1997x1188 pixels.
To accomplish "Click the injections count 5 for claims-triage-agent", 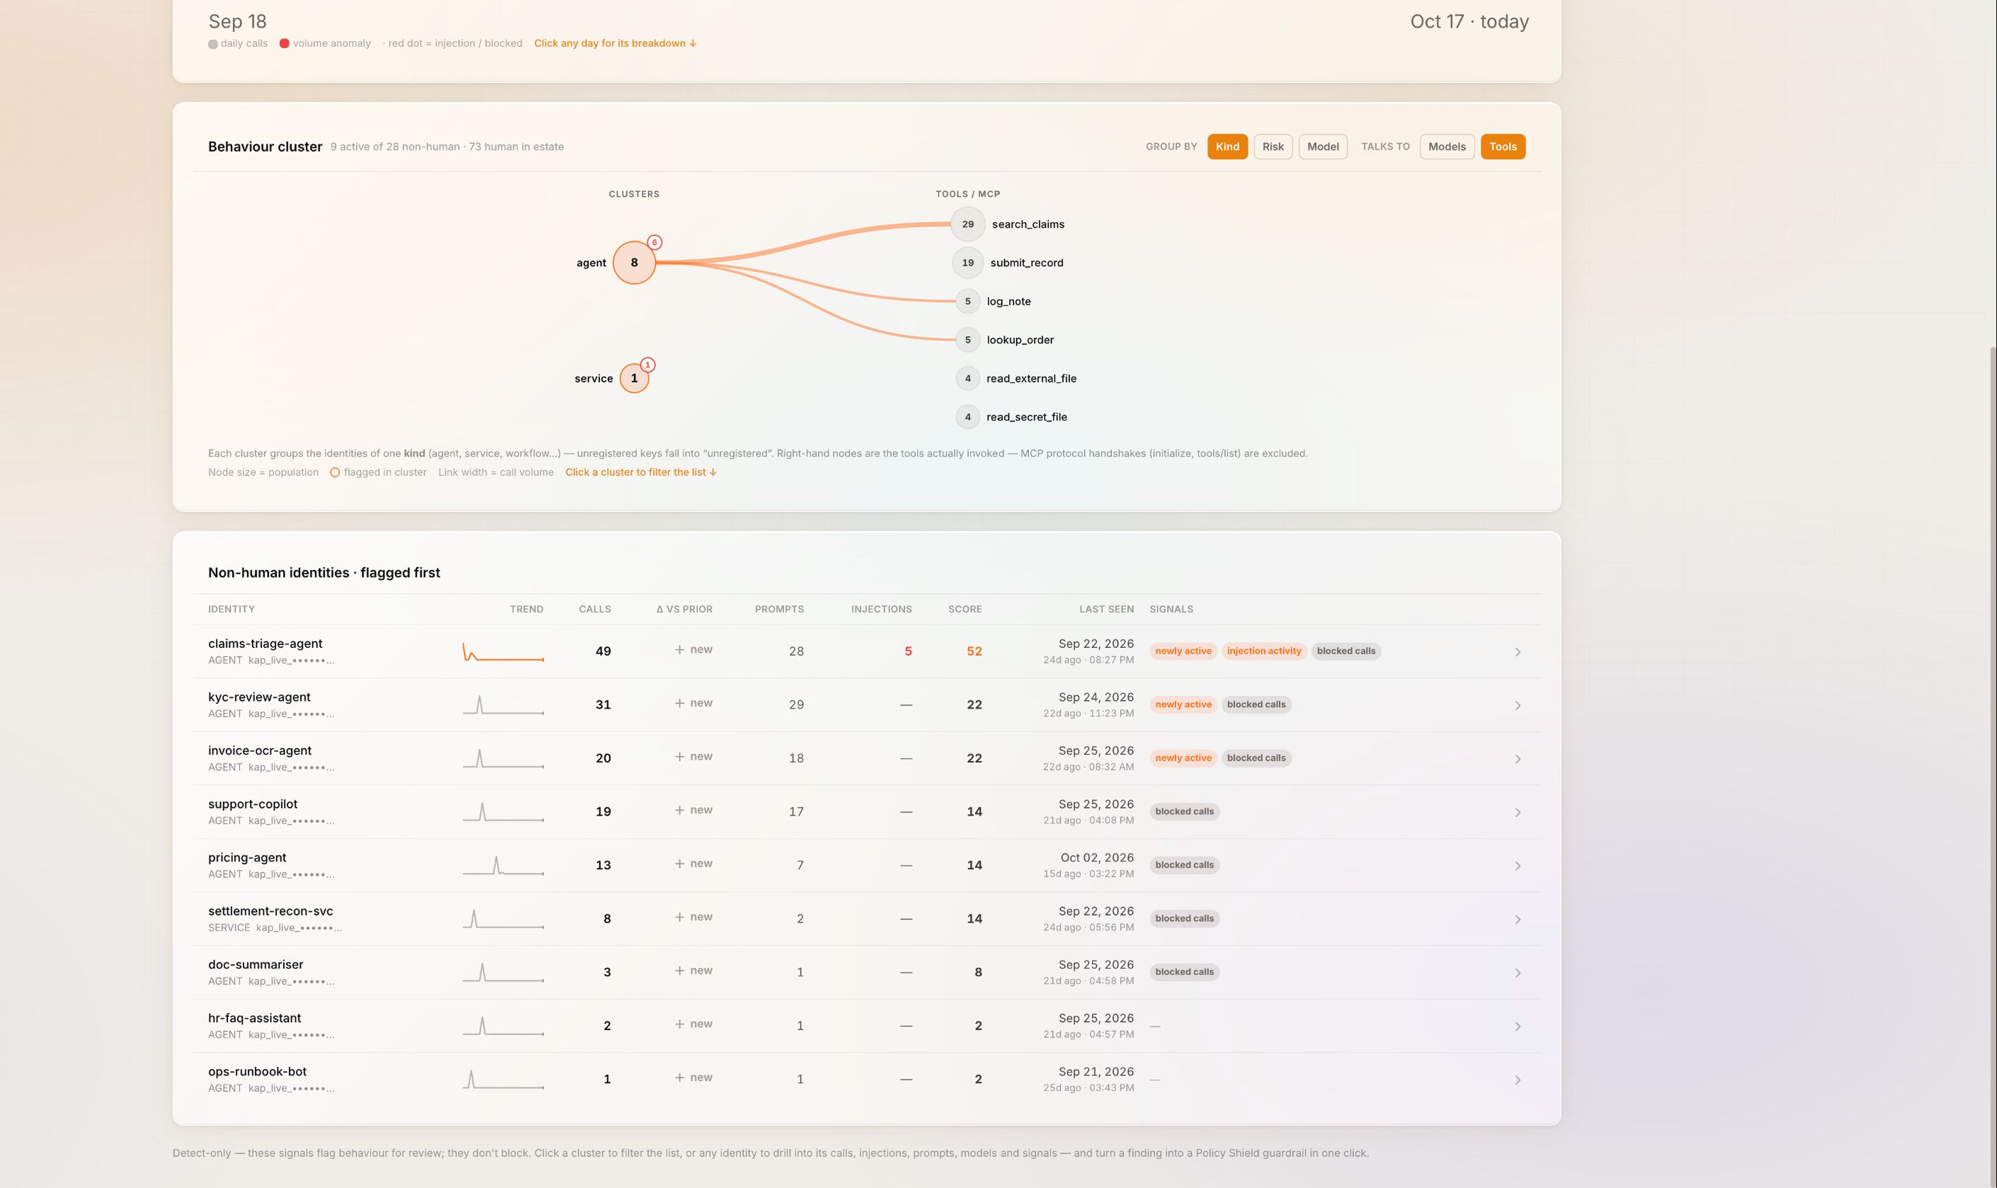I will click(x=908, y=652).
